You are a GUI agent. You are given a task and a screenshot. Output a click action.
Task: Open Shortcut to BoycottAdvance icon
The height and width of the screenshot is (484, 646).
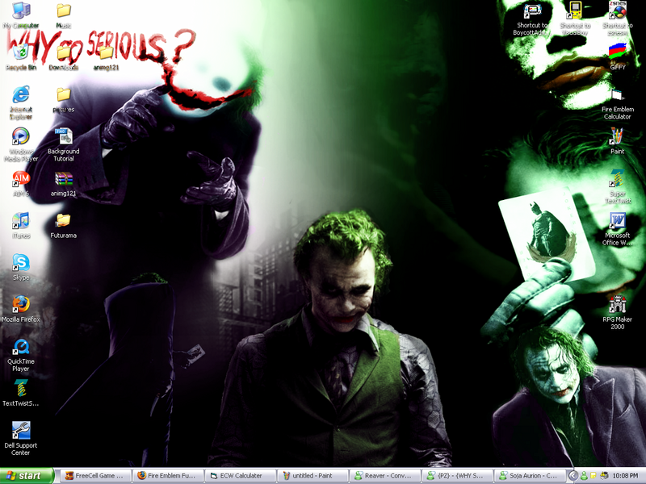coord(531,11)
